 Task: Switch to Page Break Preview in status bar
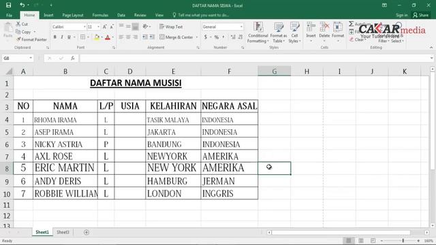tap(373, 240)
